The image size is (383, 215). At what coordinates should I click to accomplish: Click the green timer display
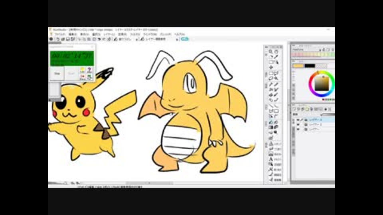[72, 58]
